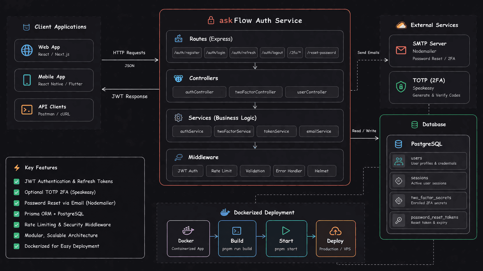Click the "Read / Write" label

(x=364, y=131)
